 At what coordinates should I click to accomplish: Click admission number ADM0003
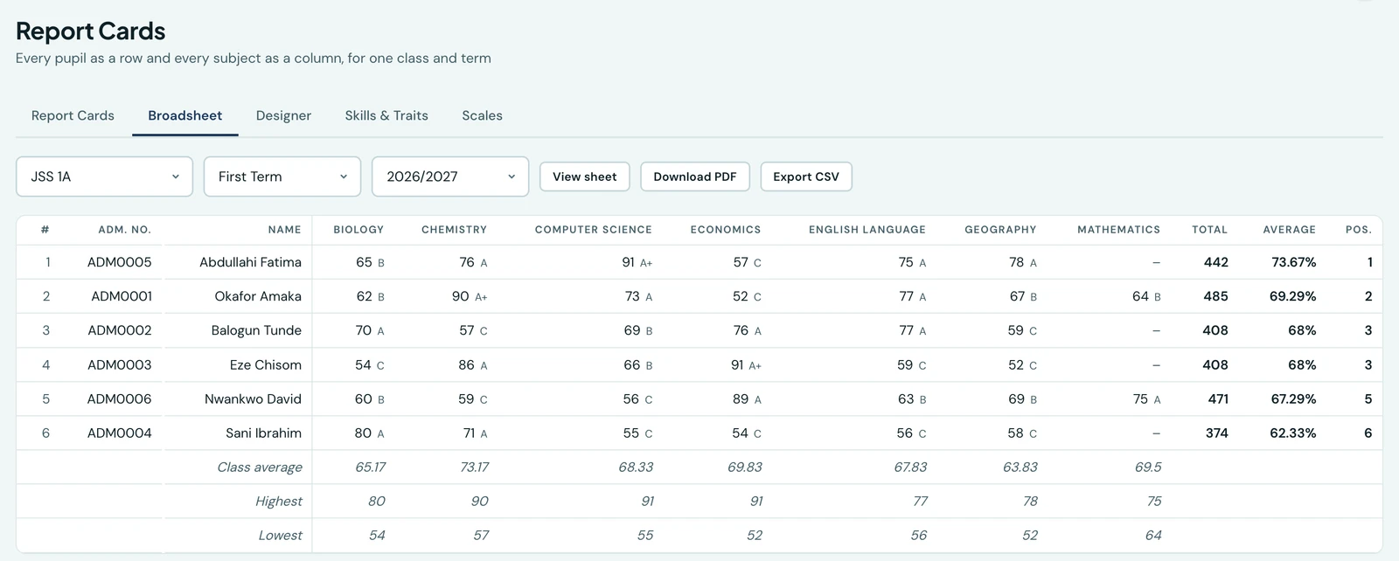(120, 364)
